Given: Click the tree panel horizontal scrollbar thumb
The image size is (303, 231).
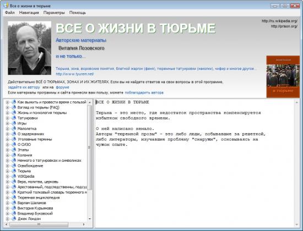Looking at the screenshot, I should click(39, 224).
